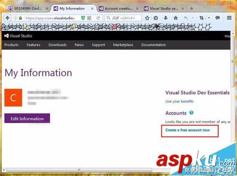Click the green padlock security icon
Image resolution: width=237 pixels, height=176 pixels.
[x=20, y=18]
